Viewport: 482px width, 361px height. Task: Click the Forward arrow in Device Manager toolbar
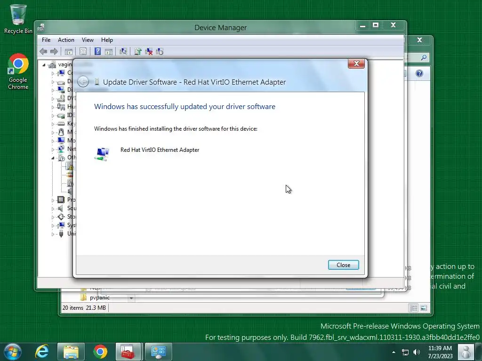54,52
